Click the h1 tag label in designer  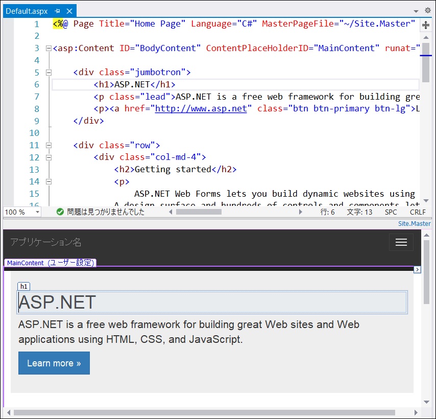tap(23, 286)
